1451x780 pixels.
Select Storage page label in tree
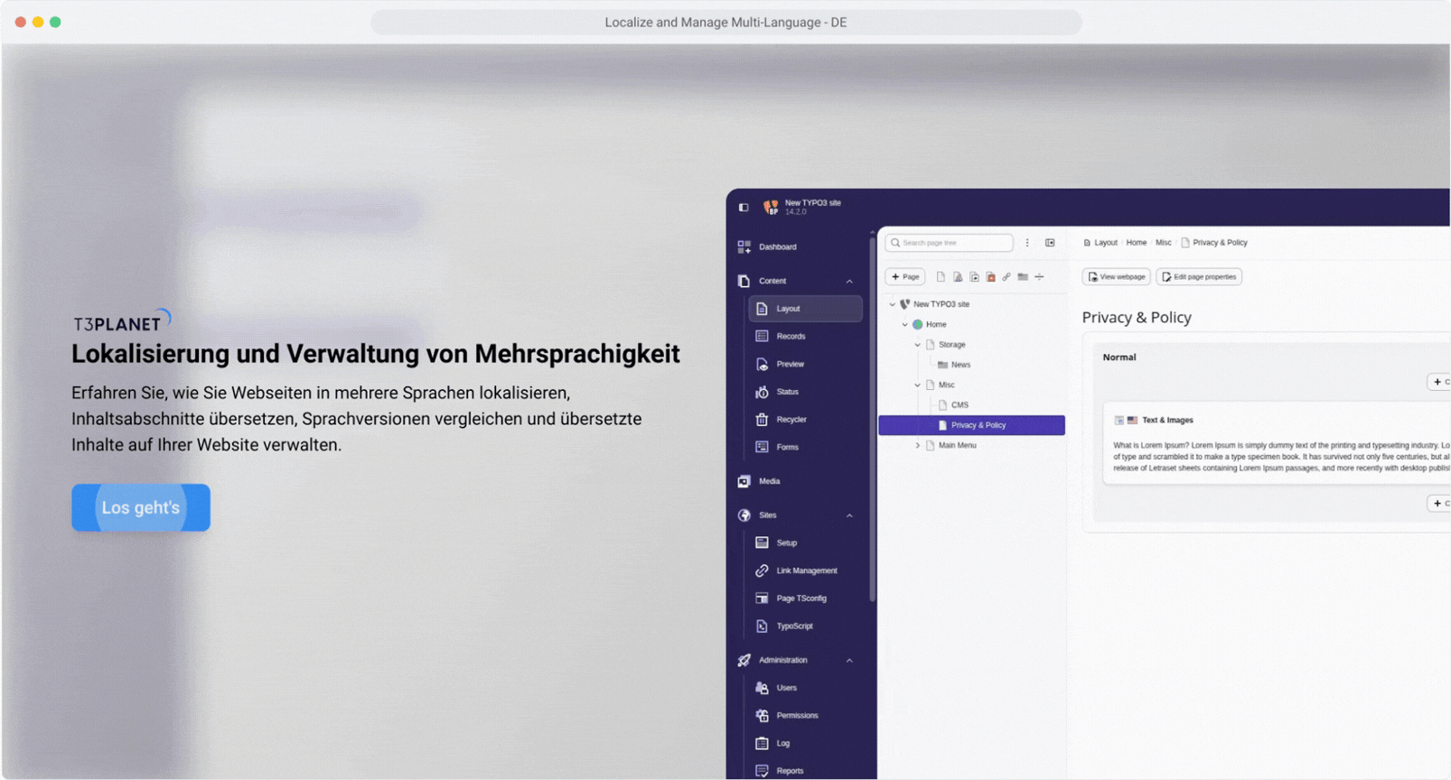coord(951,345)
